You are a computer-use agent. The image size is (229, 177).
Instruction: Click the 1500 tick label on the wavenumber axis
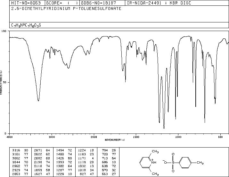136,137
